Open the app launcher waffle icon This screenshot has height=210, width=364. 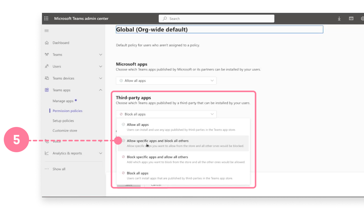46,18
